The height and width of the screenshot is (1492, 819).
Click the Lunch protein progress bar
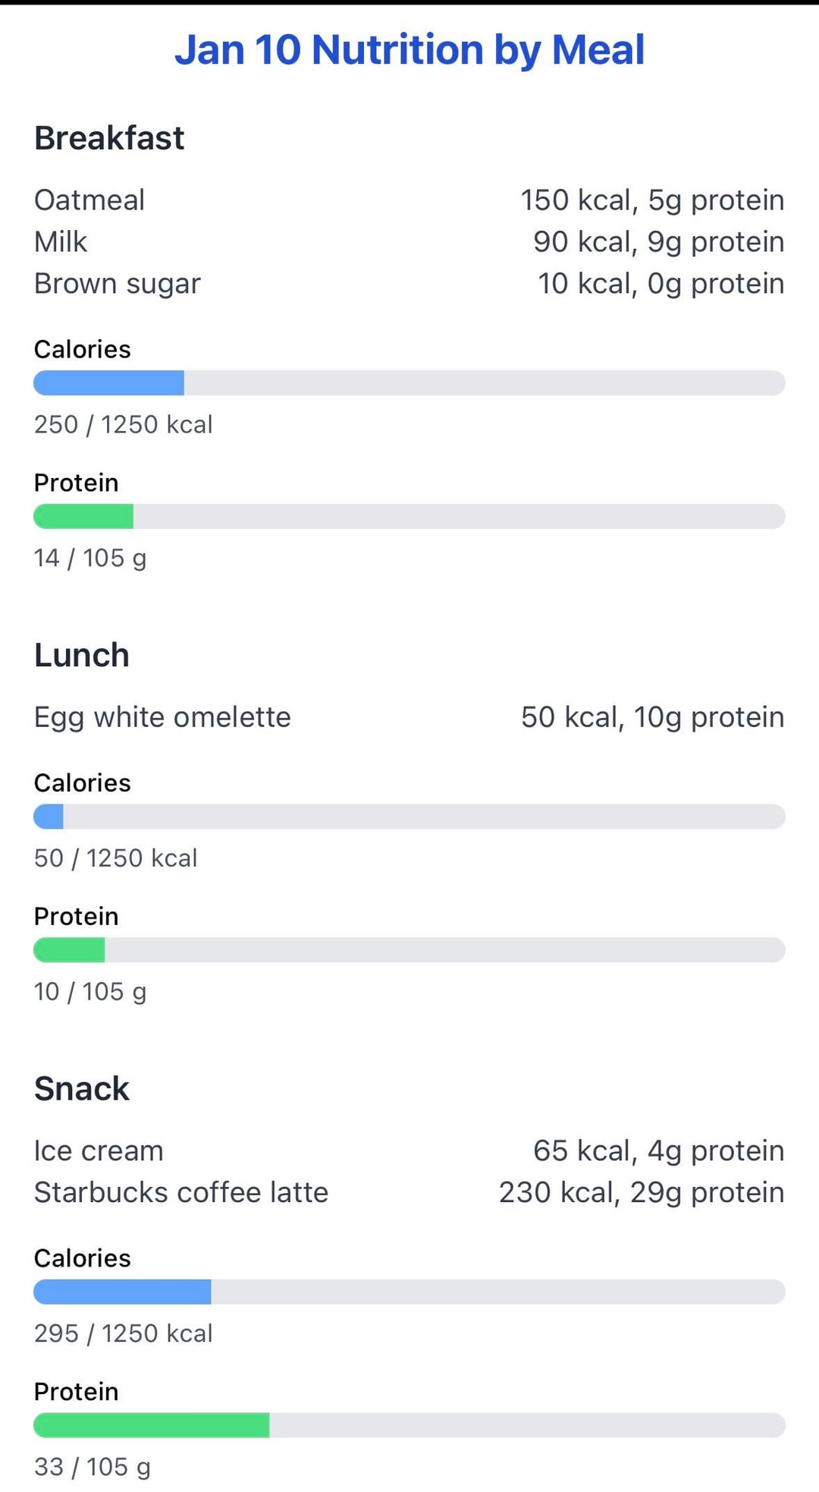(409, 950)
